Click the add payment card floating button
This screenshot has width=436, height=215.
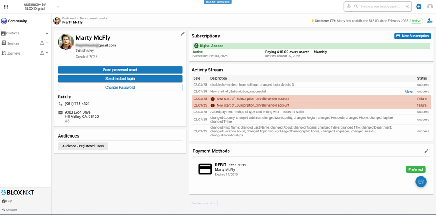tap(421, 181)
